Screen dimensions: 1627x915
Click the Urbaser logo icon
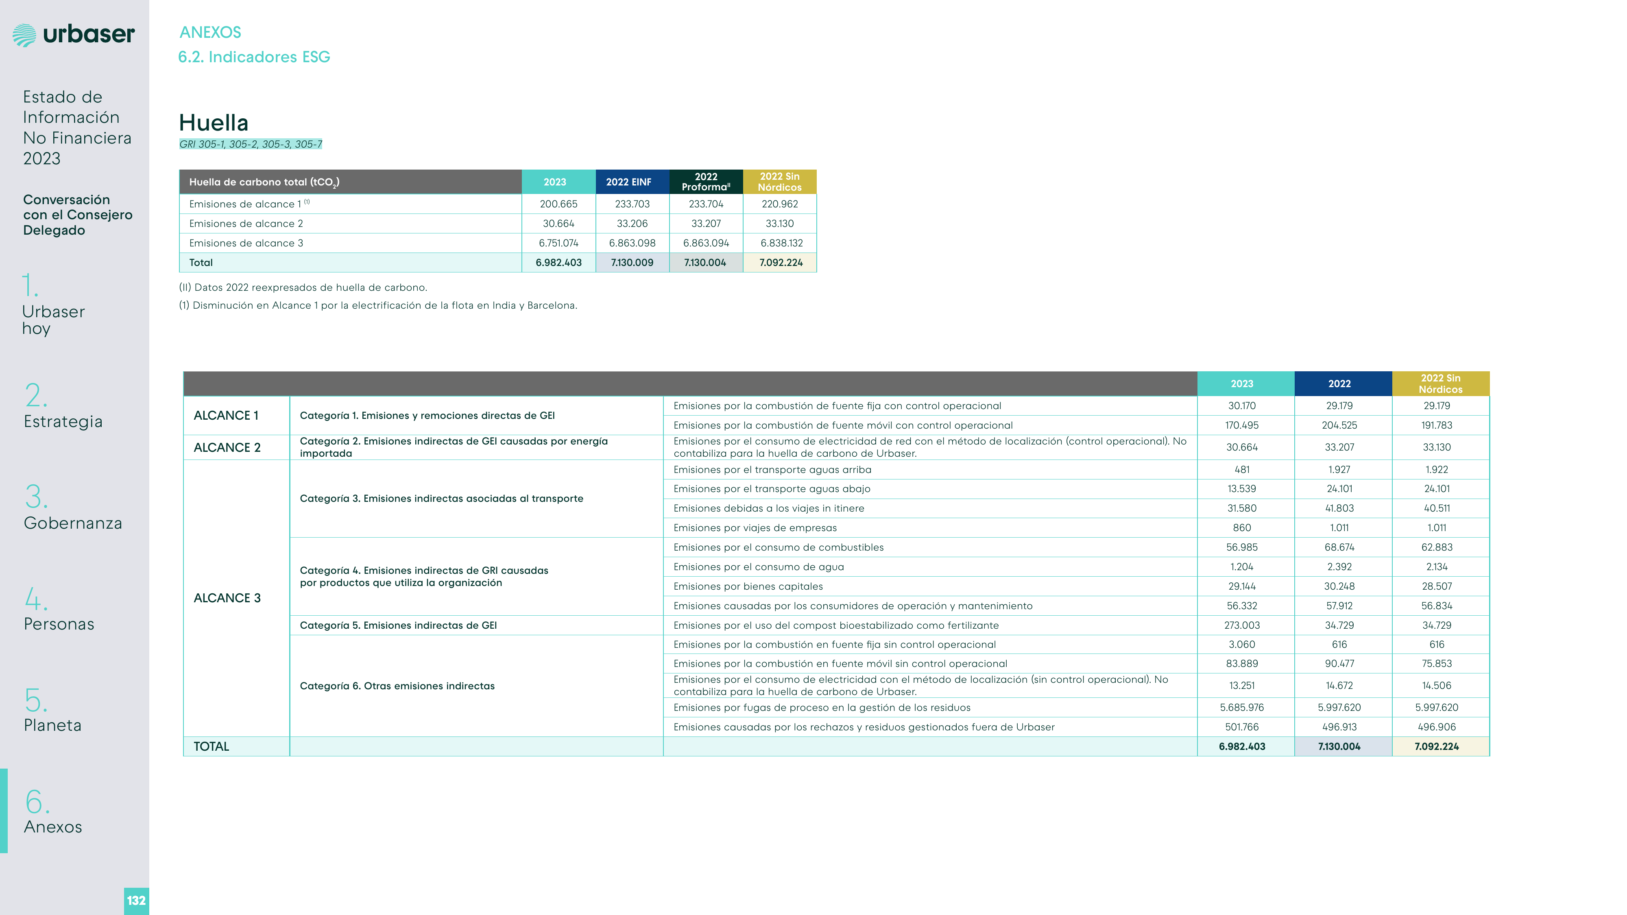click(25, 35)
